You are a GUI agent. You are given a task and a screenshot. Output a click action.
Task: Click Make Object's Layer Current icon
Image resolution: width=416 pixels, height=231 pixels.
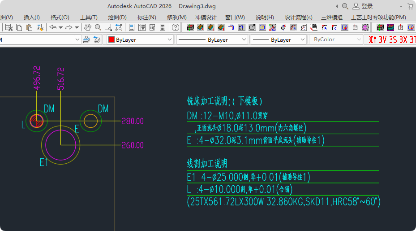[x=86, y=39]
